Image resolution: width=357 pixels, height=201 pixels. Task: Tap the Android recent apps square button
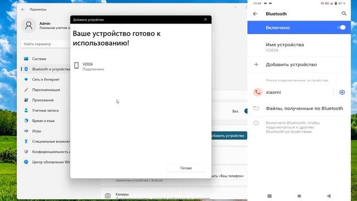coord(269,196)
